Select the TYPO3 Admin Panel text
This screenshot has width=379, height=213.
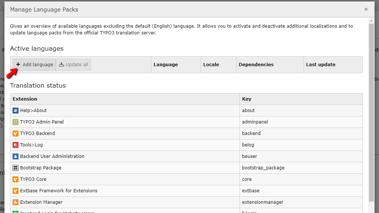[x=42, y=122]
